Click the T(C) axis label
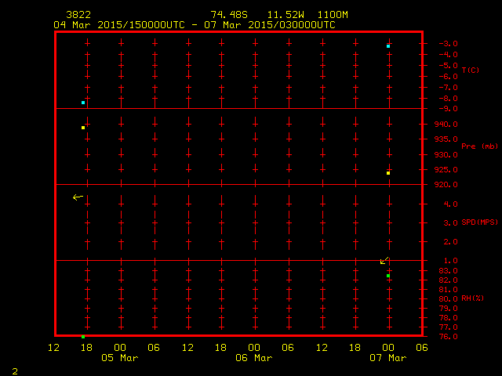The height and width of the screenshot is (376, 502). (471, 70)
